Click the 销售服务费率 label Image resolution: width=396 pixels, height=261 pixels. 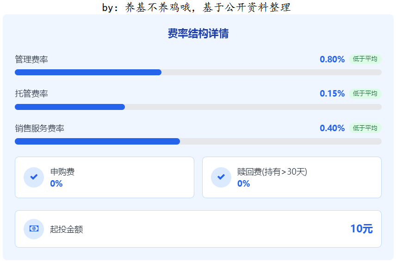[39, 128]
